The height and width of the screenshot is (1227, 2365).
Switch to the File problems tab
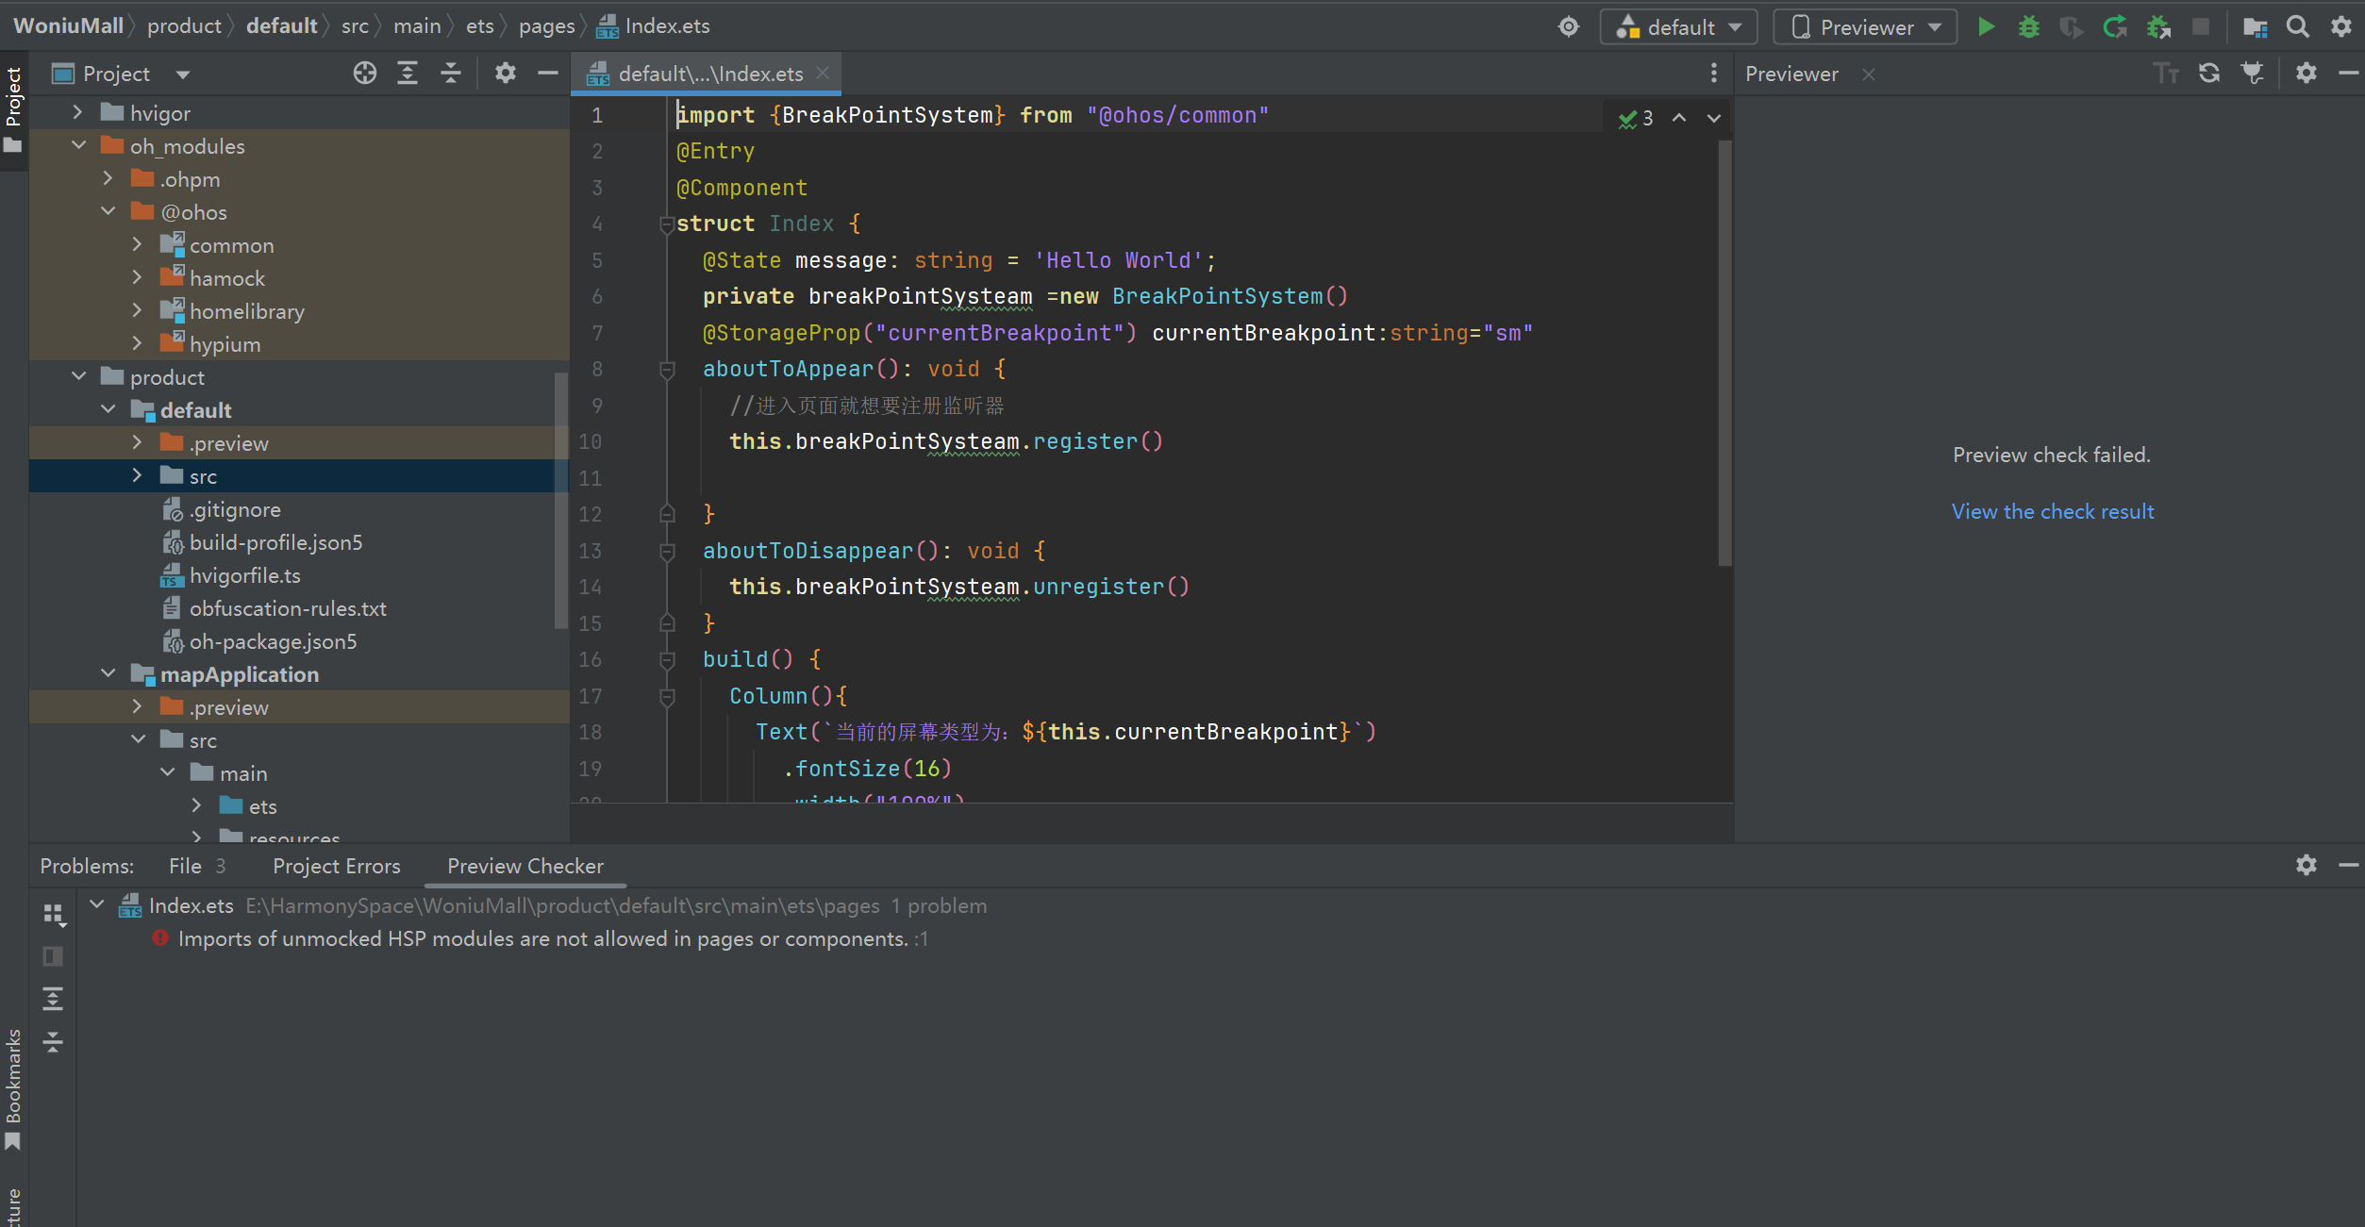click(x=196, y=866)
